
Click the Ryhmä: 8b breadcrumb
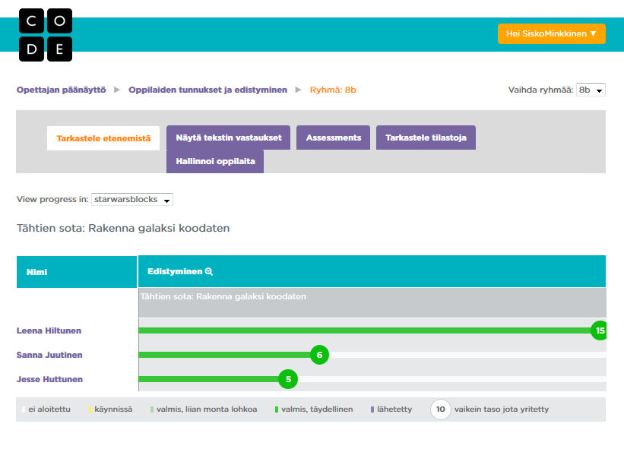click(x=333, y=90)
